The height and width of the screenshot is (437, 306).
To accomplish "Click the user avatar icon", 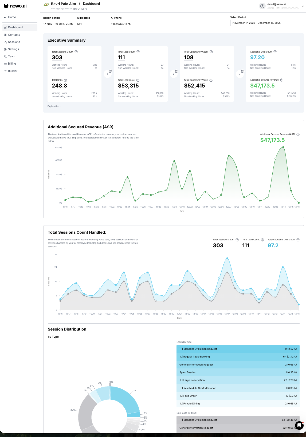I will pos(262,6).
